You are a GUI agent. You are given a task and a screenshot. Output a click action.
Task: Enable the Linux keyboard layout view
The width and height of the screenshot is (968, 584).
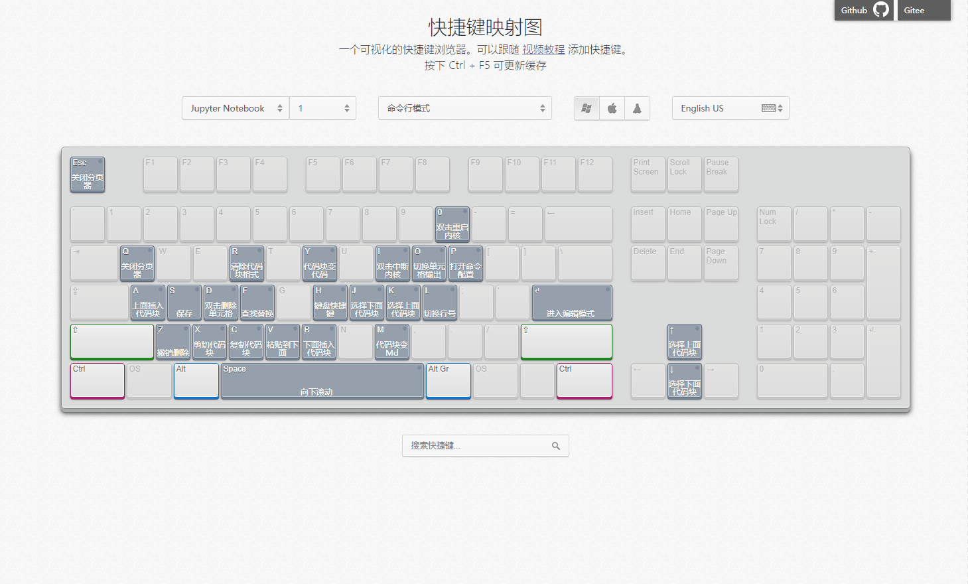tap(637, 108)
